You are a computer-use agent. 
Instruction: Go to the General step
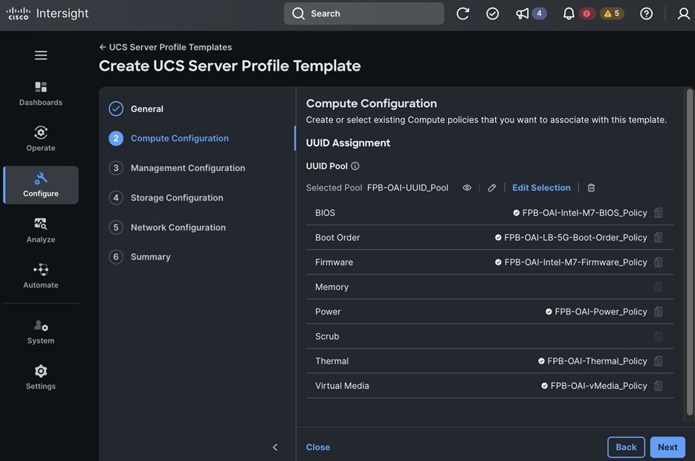[x=135, y=109]
